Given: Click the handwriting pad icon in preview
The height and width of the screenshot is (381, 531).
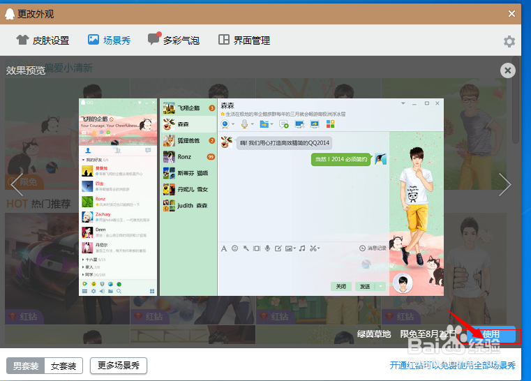Looking at the screenshot, I should tap(278, 248).
